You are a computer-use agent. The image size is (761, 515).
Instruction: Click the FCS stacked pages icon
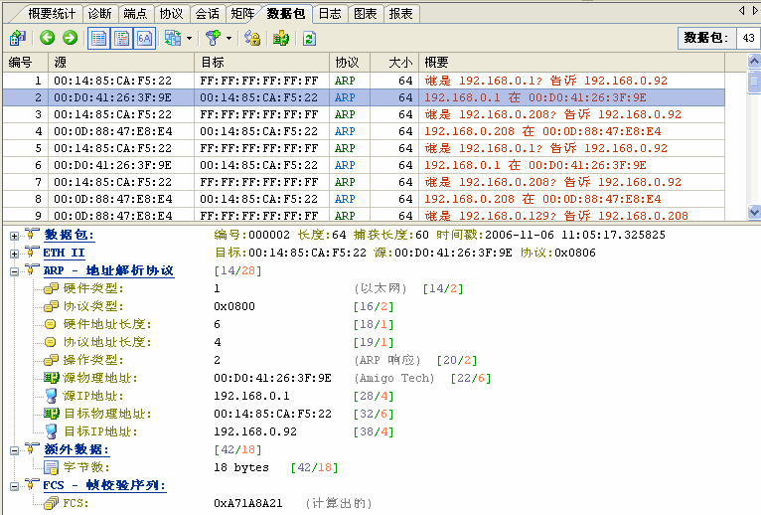click(51, 503)
